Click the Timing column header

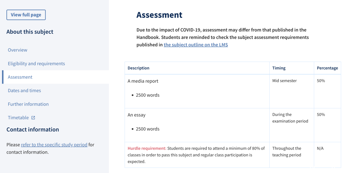[x=279, y=68]
